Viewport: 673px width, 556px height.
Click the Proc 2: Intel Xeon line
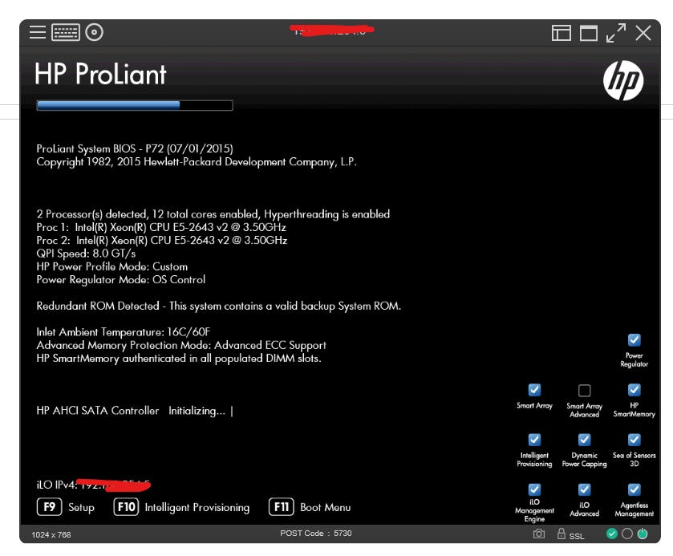(x=162, y=240)
